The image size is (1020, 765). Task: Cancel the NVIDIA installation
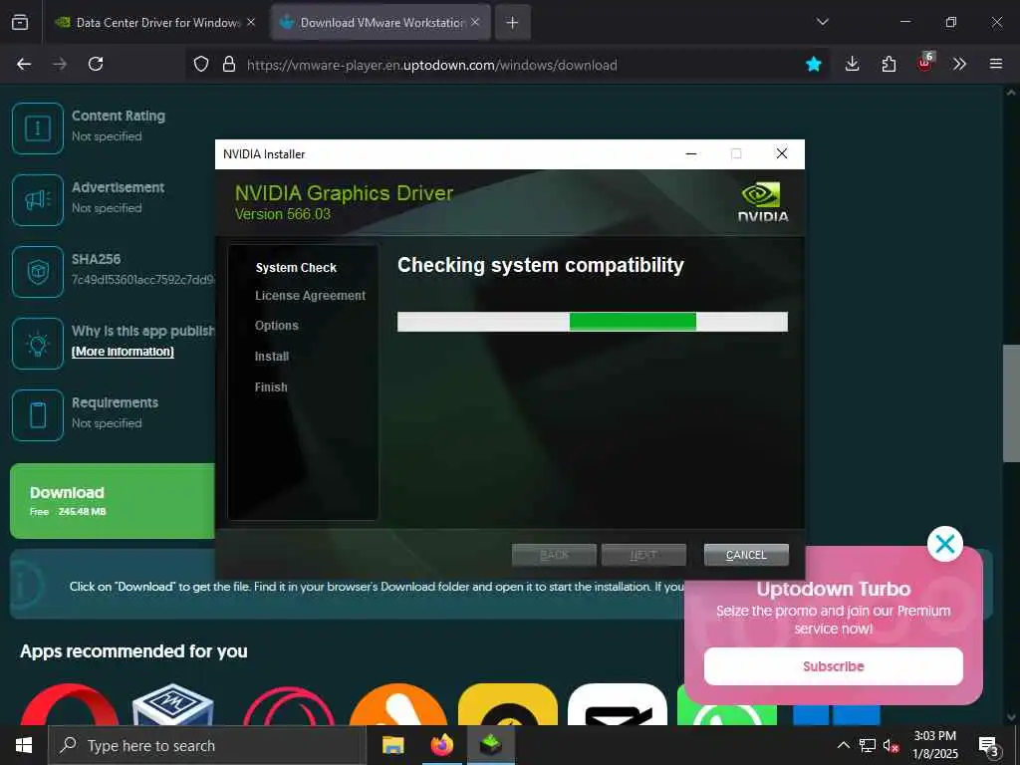point(746,555)
